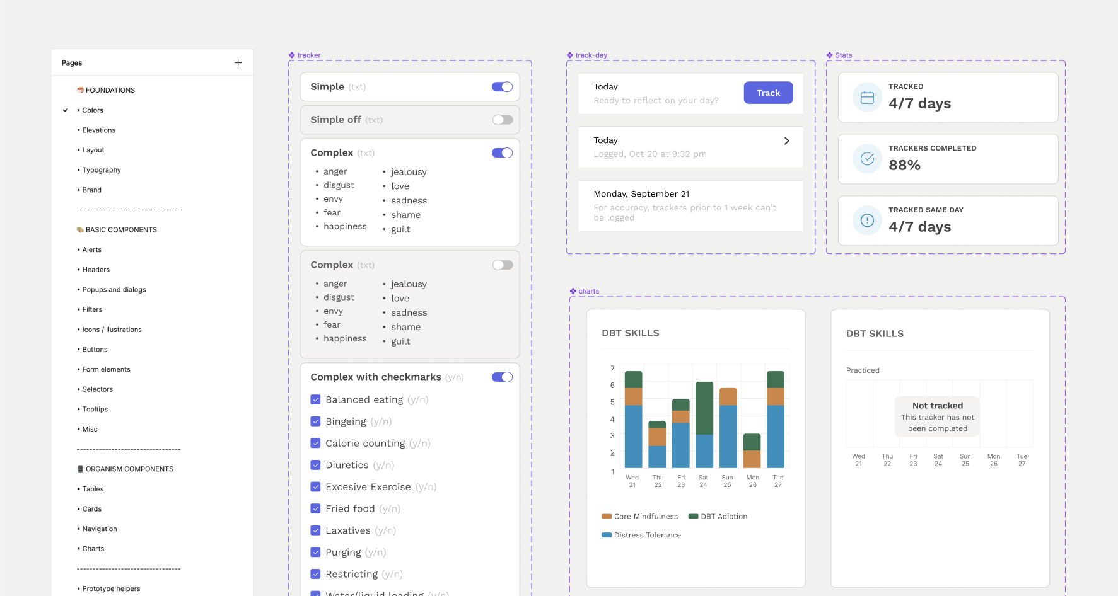The width and height of the screenshot is (1118, 596).
Task: Click the '88%' completed value
Action: point(904,166)
